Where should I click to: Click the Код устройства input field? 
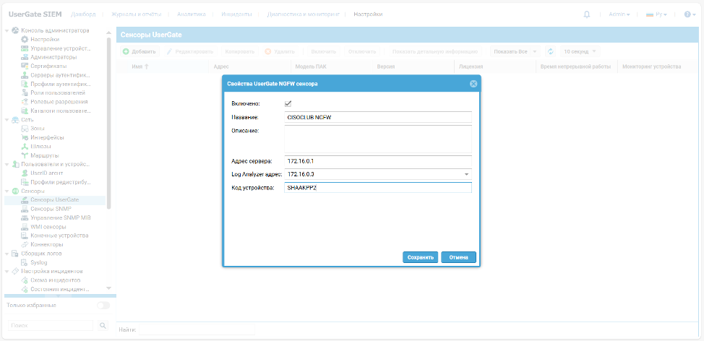coord(377,188)
